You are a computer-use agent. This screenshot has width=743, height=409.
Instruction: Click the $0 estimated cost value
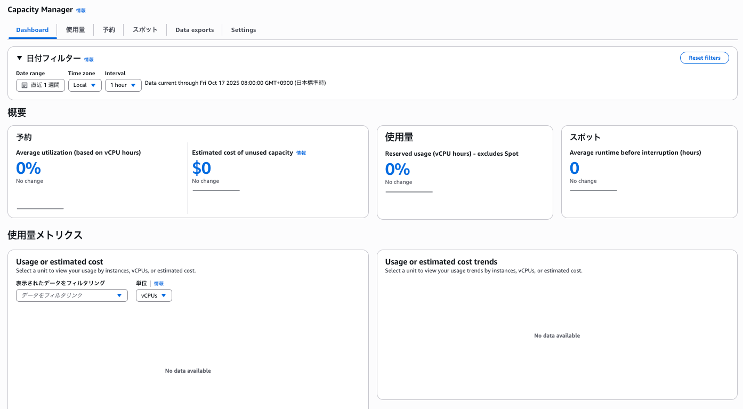(201, 169)
